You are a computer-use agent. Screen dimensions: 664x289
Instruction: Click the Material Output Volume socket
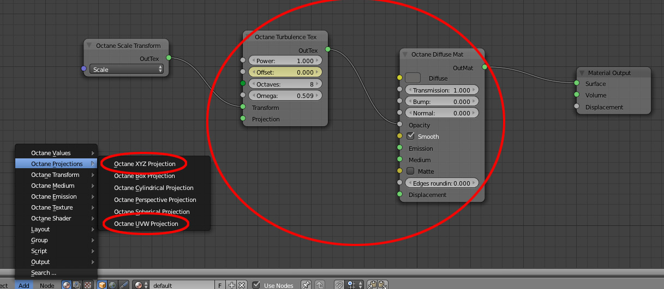[576, 95]
